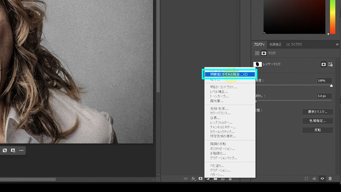Switch to the プロパティ tab
The width and height of the screenshot is (341, 192).
(x=259, y=44)
